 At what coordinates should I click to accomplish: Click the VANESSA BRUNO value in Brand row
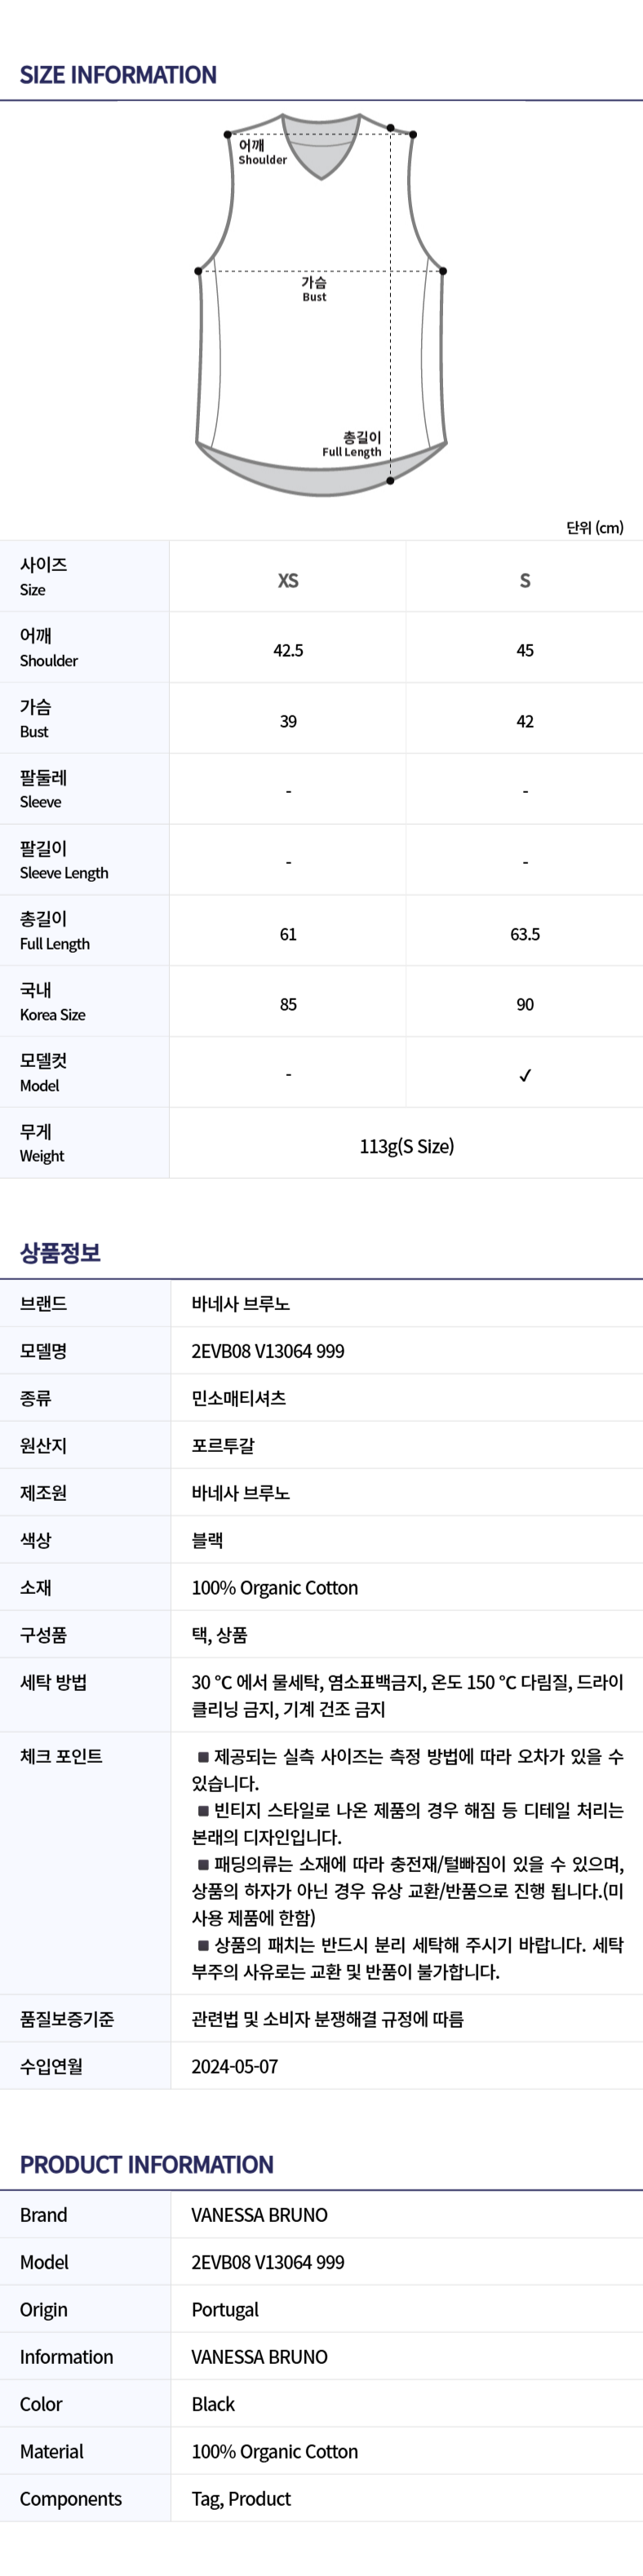[260, 2215]
